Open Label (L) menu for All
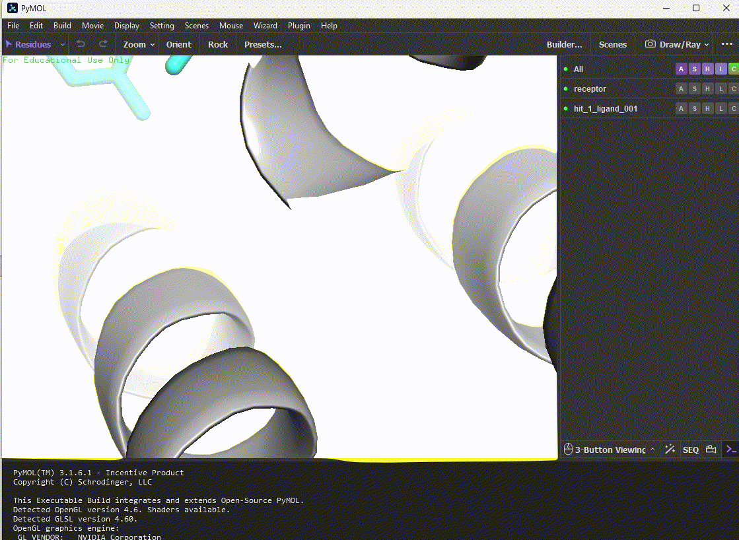739x540 pixels. (x=721, y=69)
